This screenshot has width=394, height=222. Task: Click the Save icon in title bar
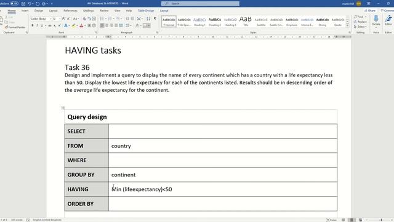click(x=23, y=4)
